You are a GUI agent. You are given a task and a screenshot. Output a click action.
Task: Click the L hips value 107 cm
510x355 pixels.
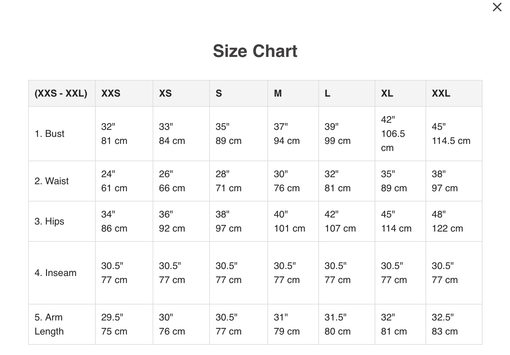click(340, 228)
